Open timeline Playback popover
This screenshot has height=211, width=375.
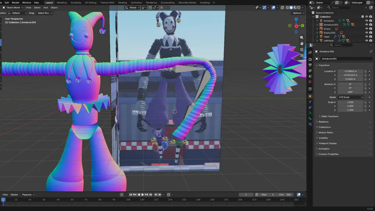coord(28,195)
